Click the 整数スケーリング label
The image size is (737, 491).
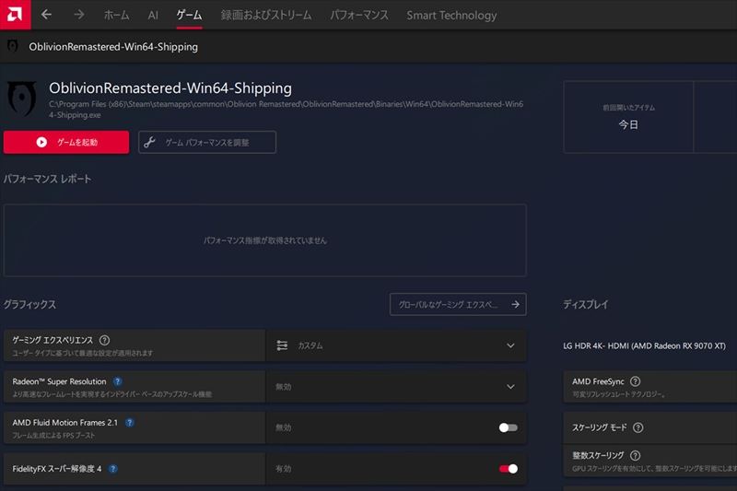598,455
